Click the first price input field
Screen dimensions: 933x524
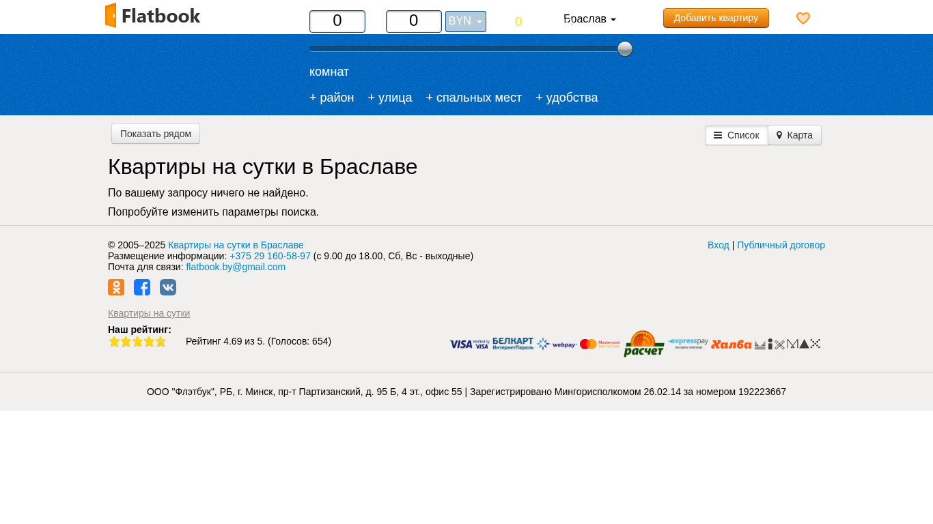click(337, 21)
